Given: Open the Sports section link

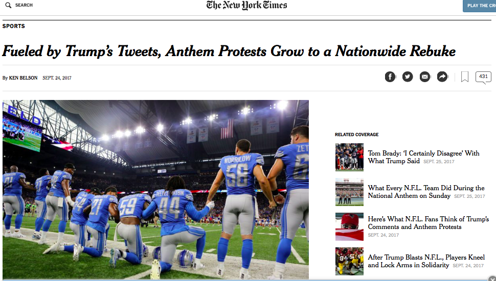Looking at the screenshot, I should [14, 26].
